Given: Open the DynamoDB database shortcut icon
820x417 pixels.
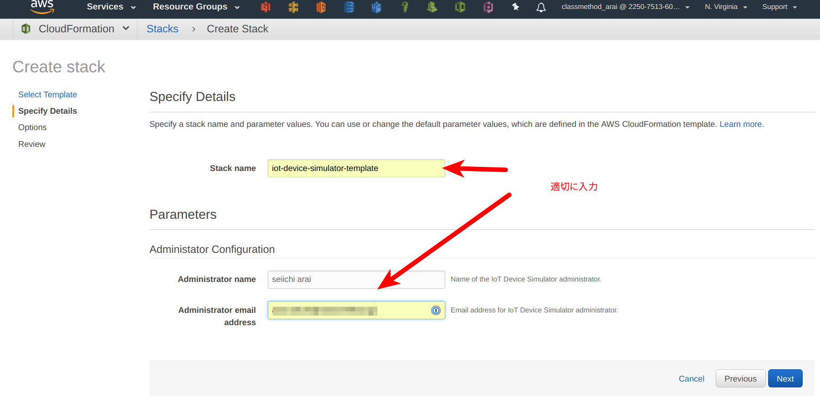Looking at the screenshot, I should pyautogui.click(x=349, y=7).
